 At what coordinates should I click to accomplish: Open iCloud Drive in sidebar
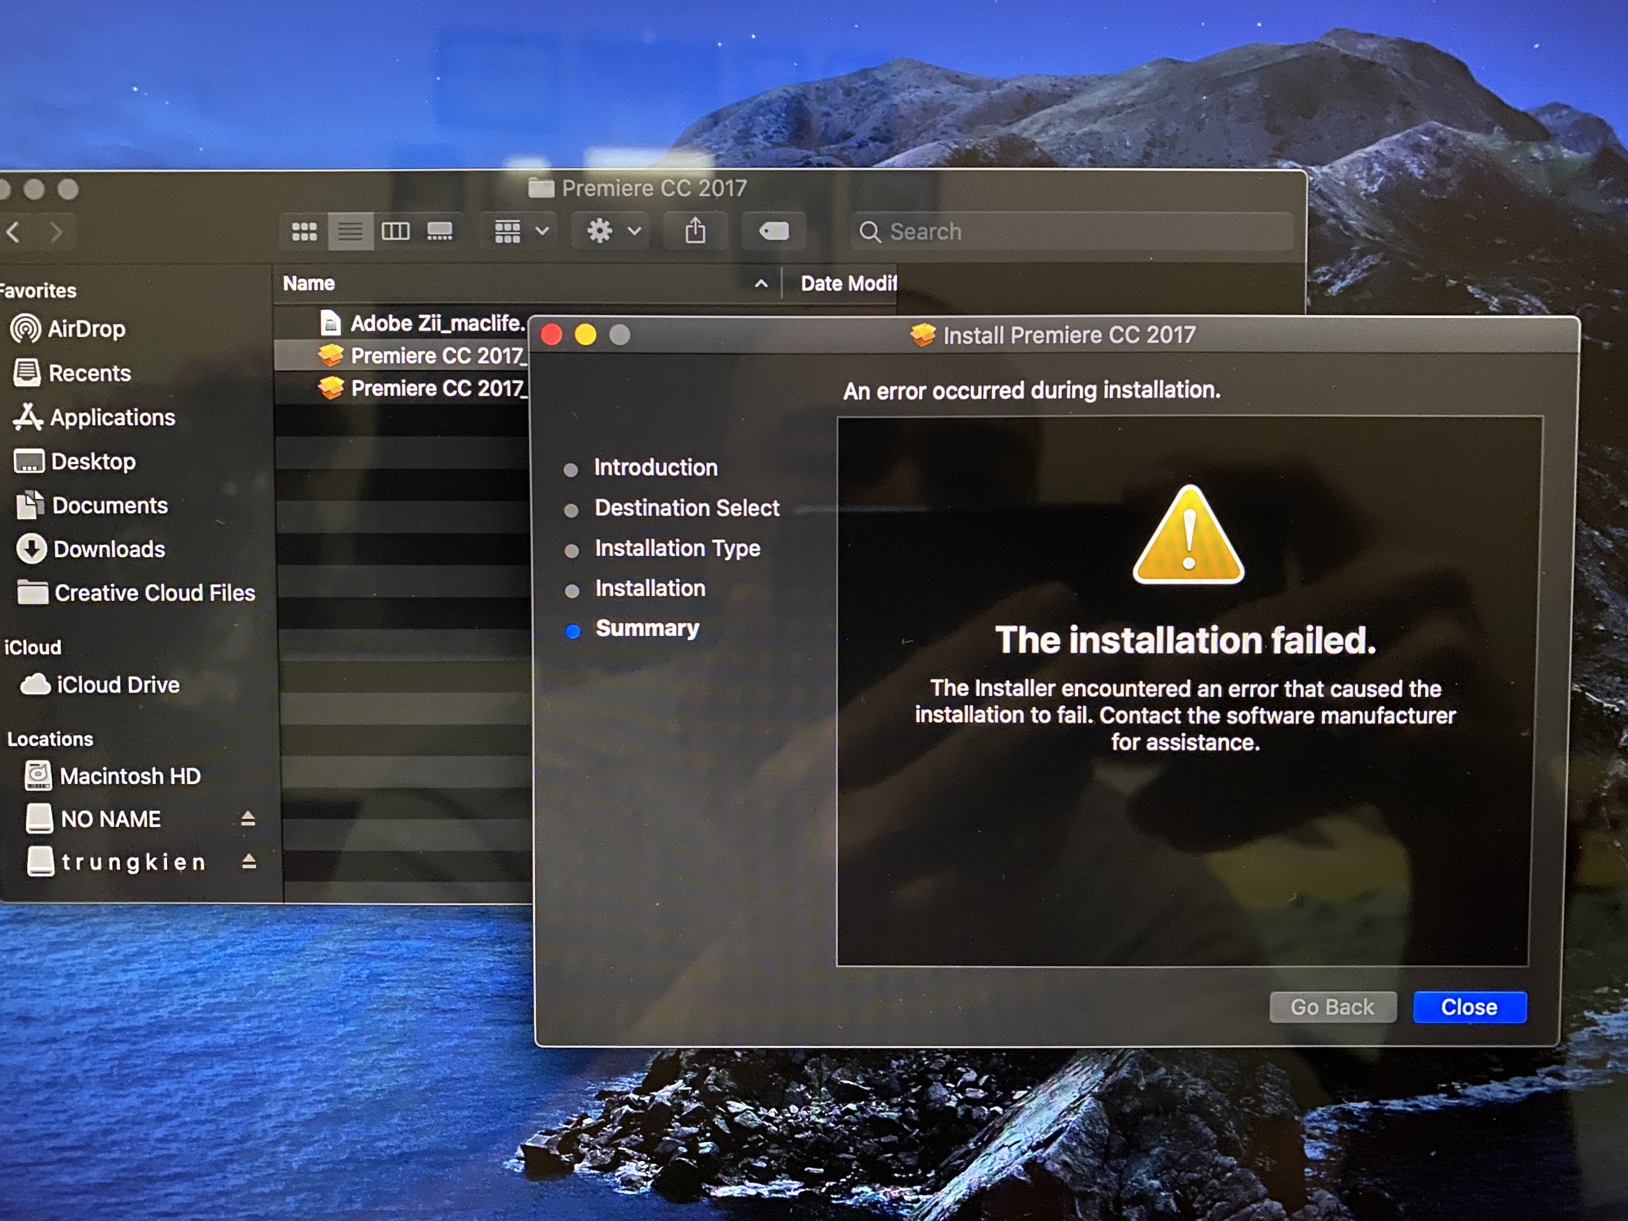coord(99,684)
